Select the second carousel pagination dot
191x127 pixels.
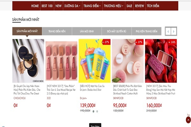pyautogui.click(x=97, y=111)
